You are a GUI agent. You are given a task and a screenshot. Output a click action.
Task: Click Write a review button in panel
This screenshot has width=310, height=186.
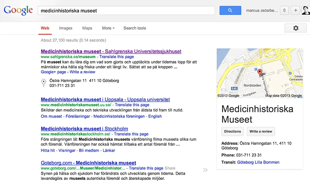pos(261,131)
